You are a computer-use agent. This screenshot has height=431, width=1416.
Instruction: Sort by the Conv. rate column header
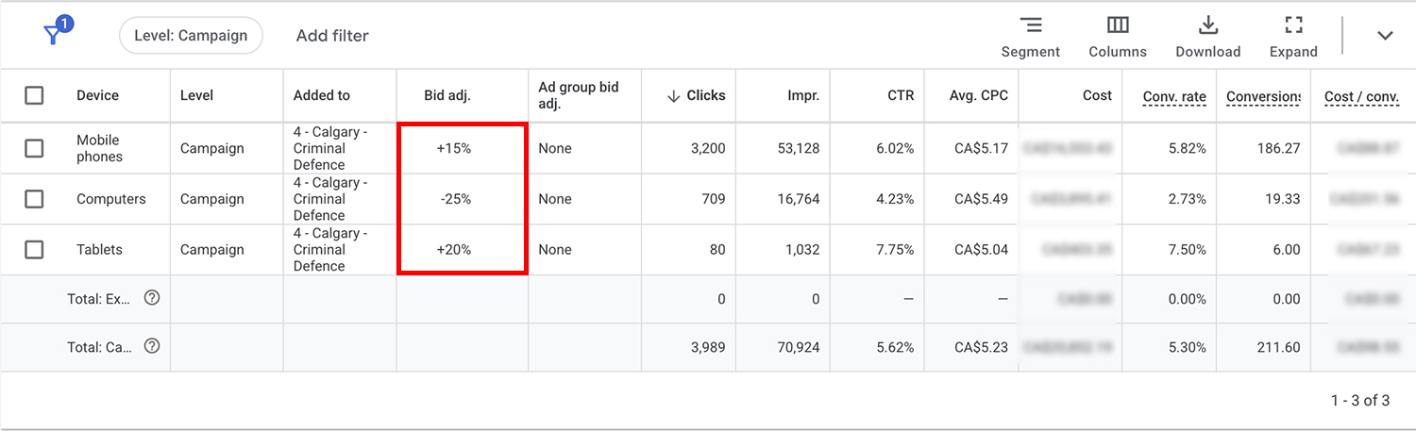1174,96
